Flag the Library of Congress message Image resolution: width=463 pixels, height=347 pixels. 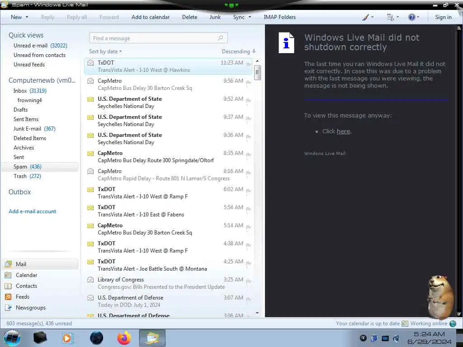pos(248,281)
